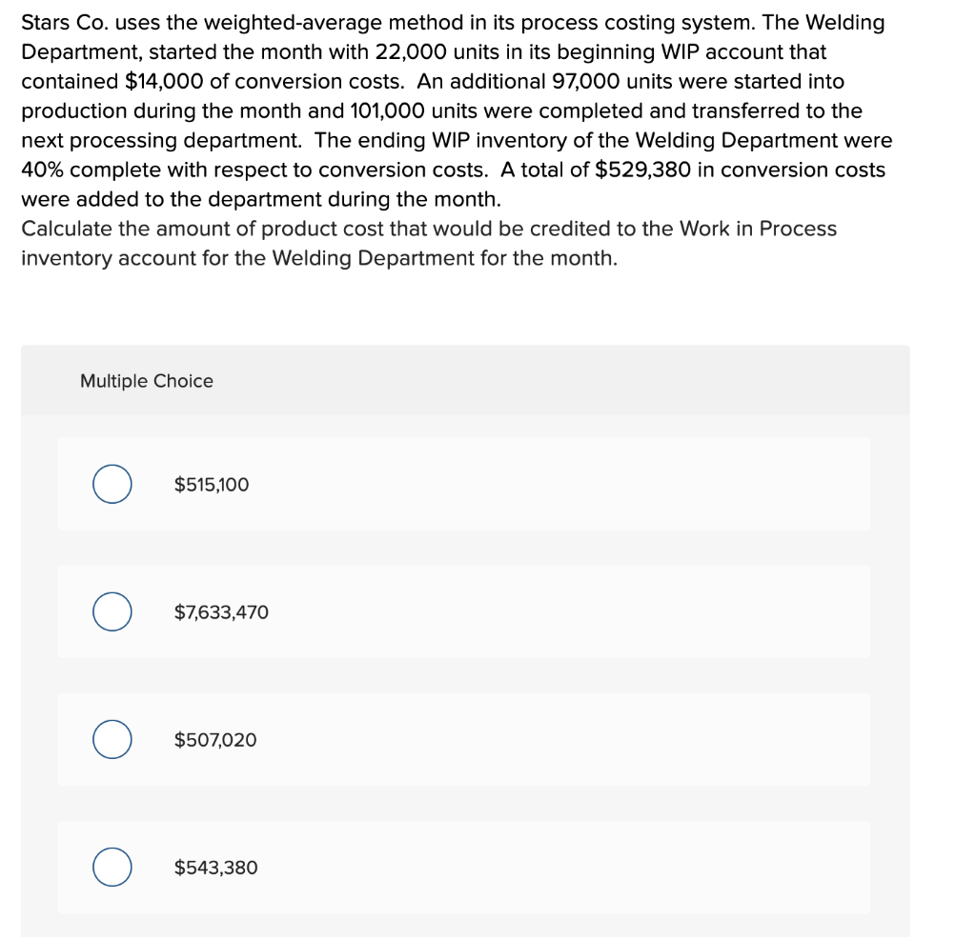This screenshot has height=940, width=976.
Task: Click the $7,633,470 answer label
Action: pos(220,612)
